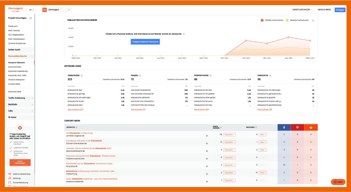Click the 7-tägige kostenlose Testversion button
351x192 pixels.
[x=145, y=42]
